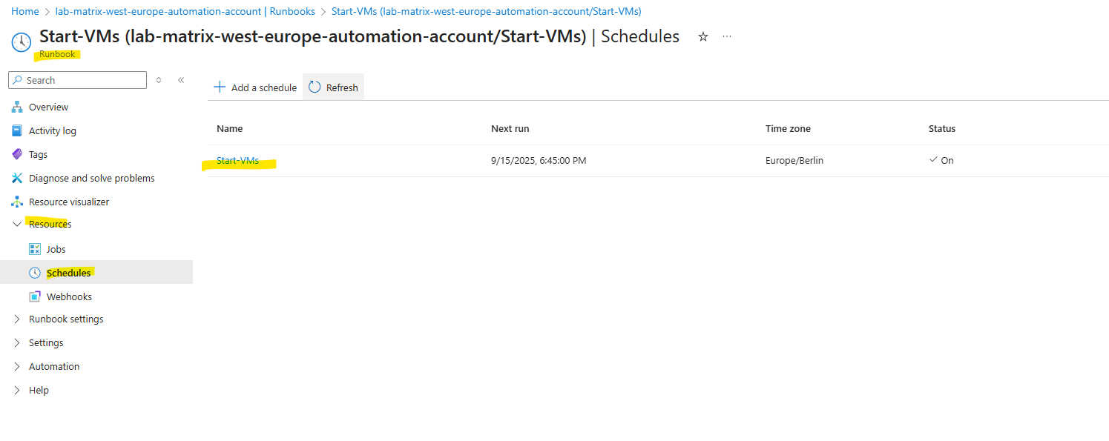Refresh the schedules list
The height and width of the screenshot is (441, 1109).
pyautogui.click(x=333, y=87)
